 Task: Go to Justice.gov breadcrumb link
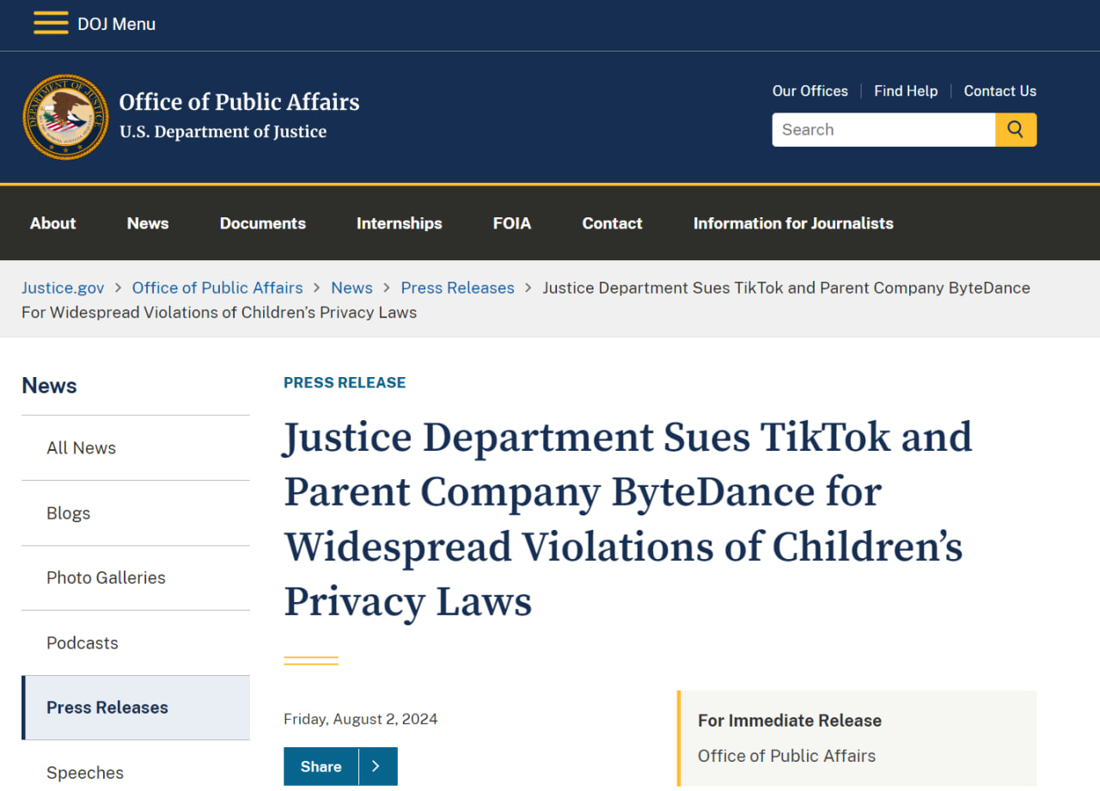coord(63,288)
